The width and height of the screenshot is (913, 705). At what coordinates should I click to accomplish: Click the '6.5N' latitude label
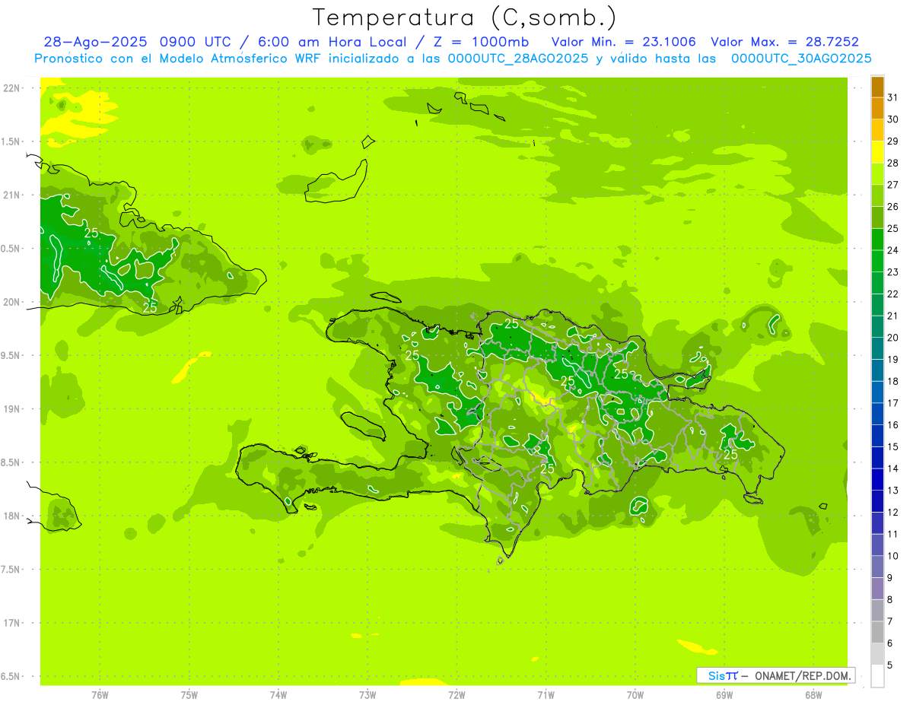11,676
